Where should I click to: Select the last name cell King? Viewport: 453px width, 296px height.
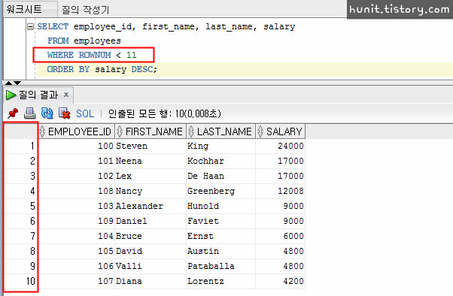tap(221, 146)
